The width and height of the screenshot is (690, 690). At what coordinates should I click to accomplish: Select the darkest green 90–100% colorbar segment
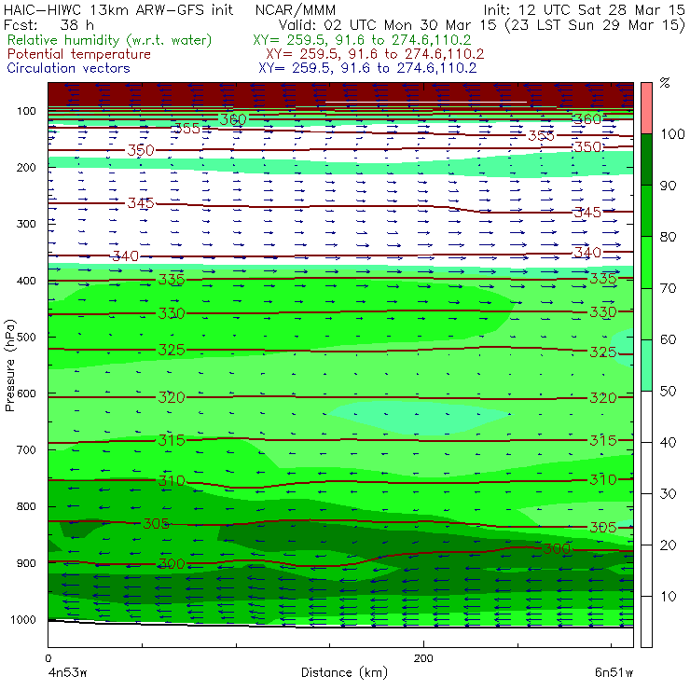coord(646,159)
